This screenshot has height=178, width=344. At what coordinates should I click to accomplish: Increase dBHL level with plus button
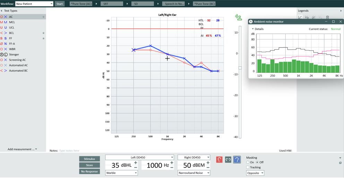[x=136, y=163]
